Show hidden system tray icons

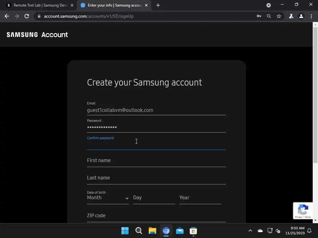pos(250,231)
